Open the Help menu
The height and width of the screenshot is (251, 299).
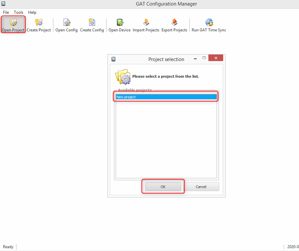[32, 12]
